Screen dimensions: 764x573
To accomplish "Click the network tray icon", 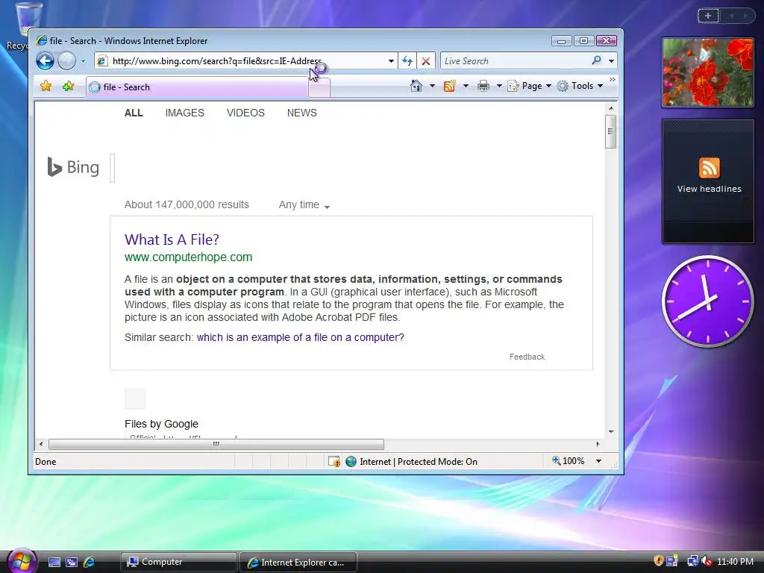I will tap(692, 561).
